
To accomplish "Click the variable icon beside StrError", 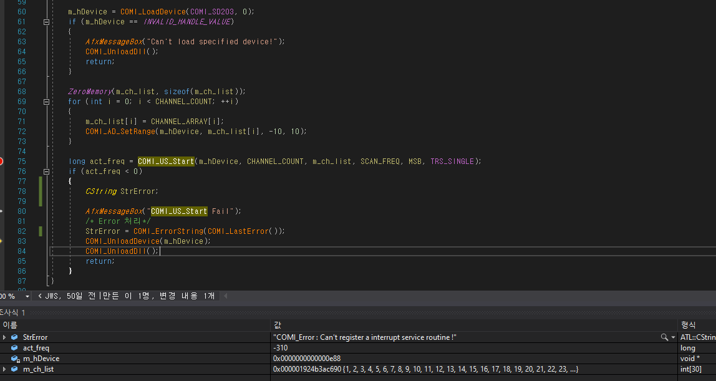I will click(14, 337).
